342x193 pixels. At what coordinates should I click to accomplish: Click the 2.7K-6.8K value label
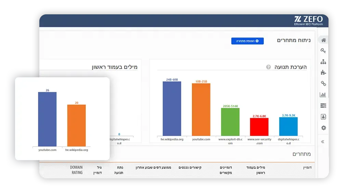tap(259, 116)
